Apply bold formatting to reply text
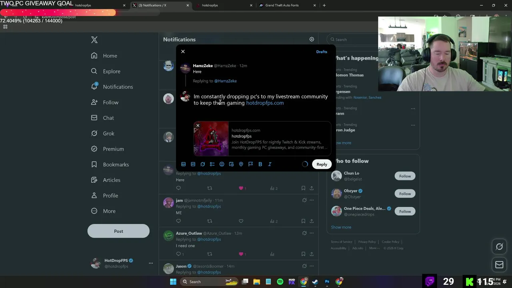The width and height of the screenshot is (512, 288). [260, 164]
